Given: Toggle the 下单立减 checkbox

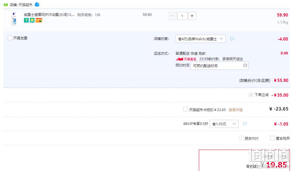Looking at the screenshot, I should tap(251, 95).
